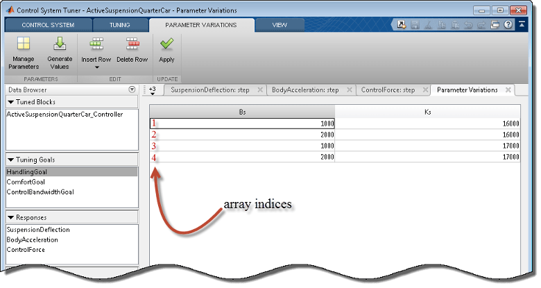
Task: Click the Insert Row icon
Action: tap(96, 44)
